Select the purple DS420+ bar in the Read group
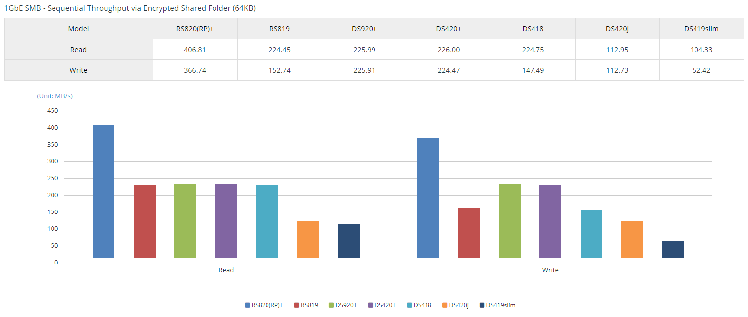The width and height of the screenshot is (748, 317). (x=226, y=221)
